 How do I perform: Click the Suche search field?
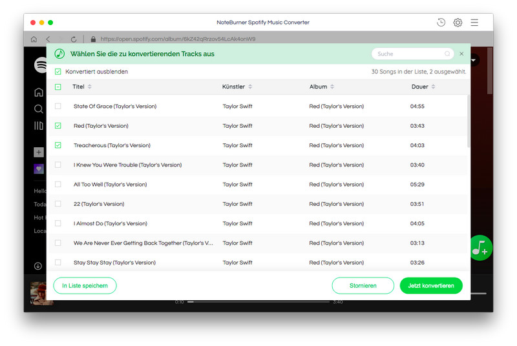[412, 54]
